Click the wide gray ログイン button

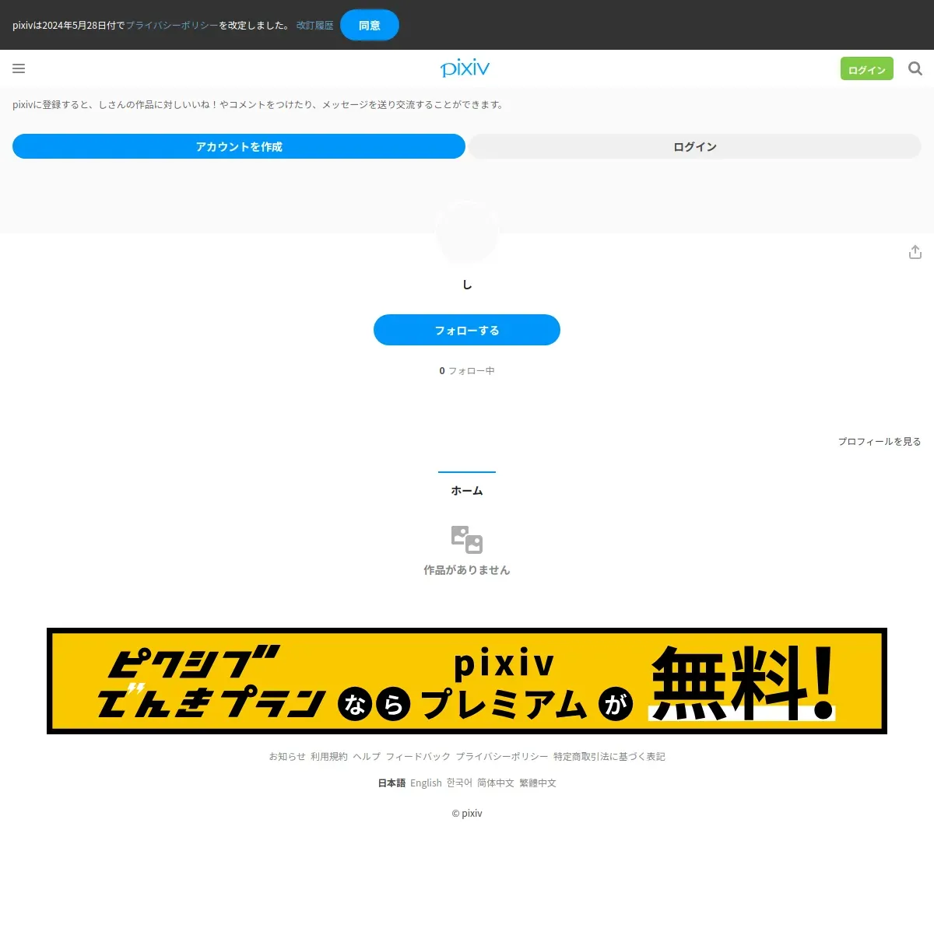click(695, 146)
